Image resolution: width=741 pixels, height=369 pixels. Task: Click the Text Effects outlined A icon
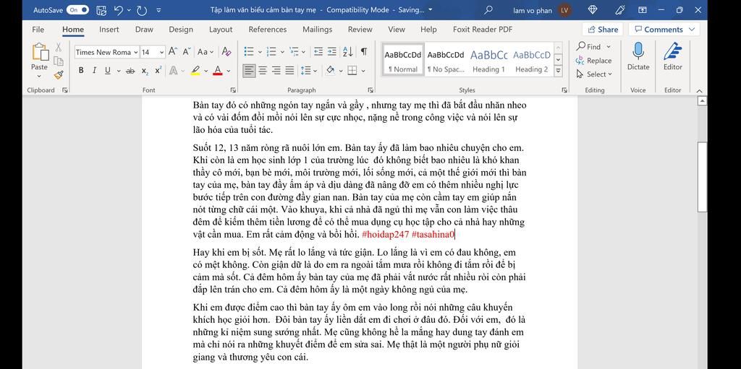(174, 71)
